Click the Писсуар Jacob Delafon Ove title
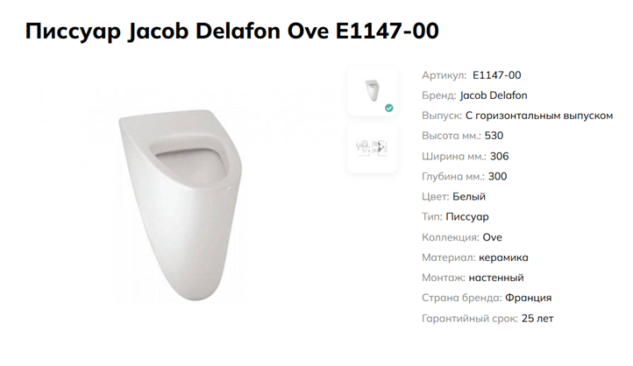This screenshot has height=366, width=633. coord(232,32)
